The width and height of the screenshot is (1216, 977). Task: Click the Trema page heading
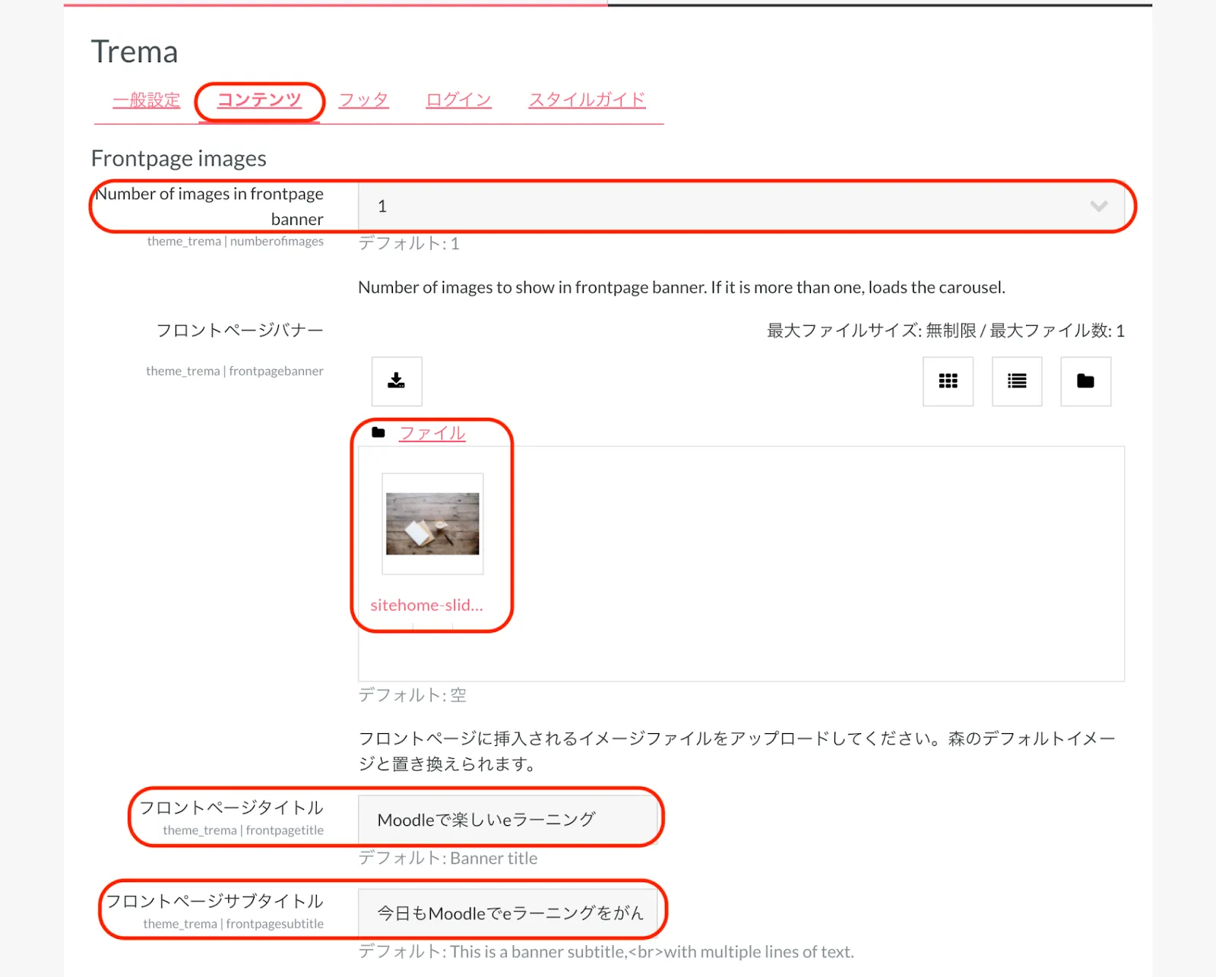click(x=135, y=52)
